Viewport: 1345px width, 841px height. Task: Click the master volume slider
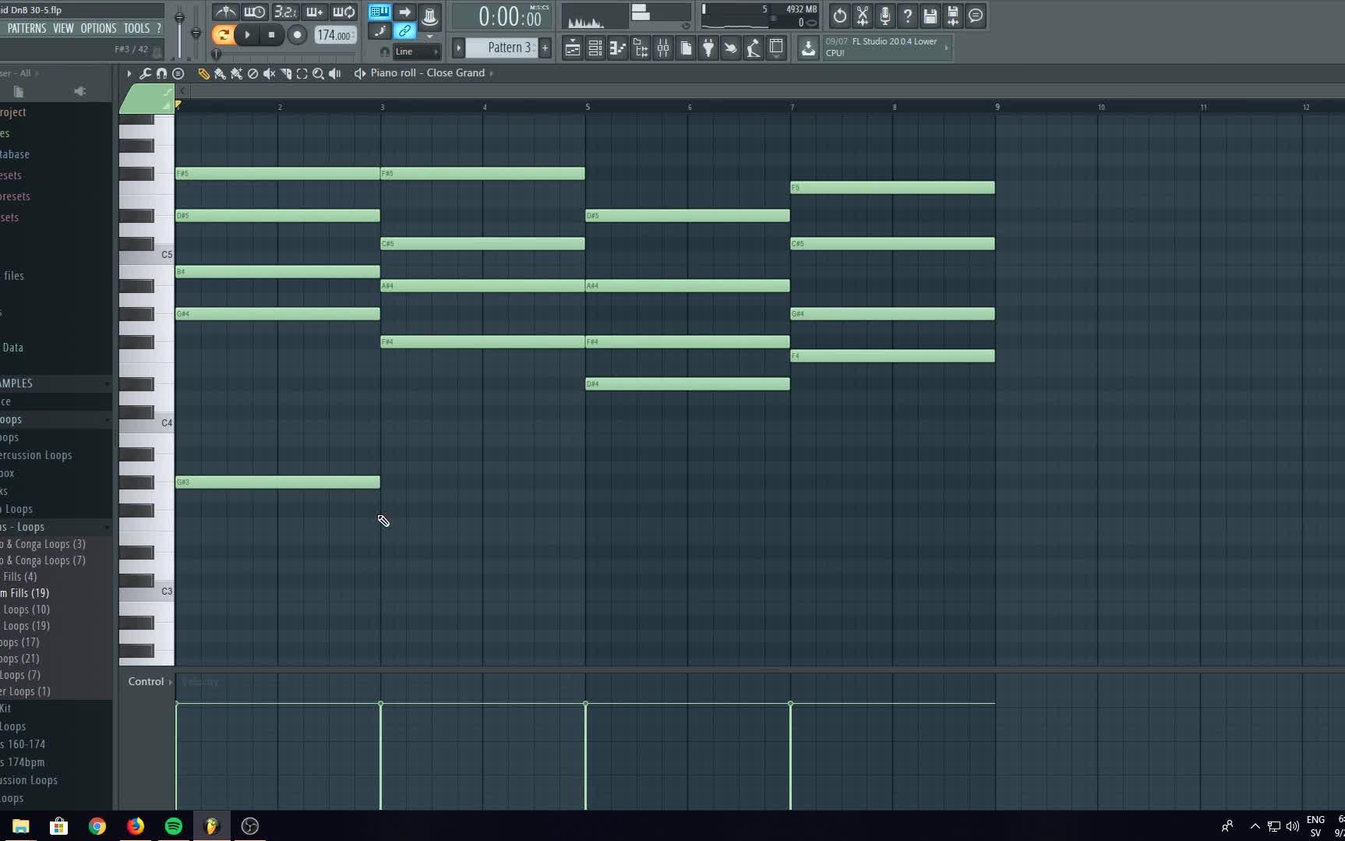[x=179, y=33]
